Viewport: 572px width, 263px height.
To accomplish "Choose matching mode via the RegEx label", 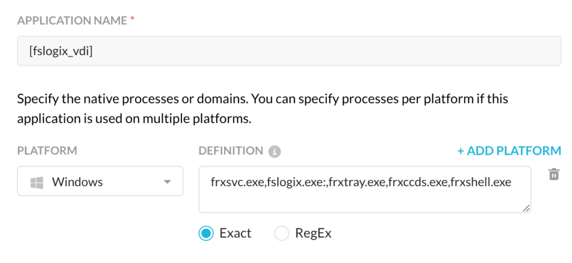I will tap(313, 233).
